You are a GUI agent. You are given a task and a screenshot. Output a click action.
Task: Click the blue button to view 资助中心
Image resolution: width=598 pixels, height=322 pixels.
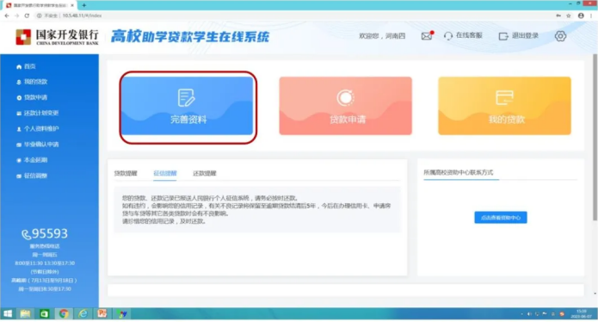coord(501,218)
